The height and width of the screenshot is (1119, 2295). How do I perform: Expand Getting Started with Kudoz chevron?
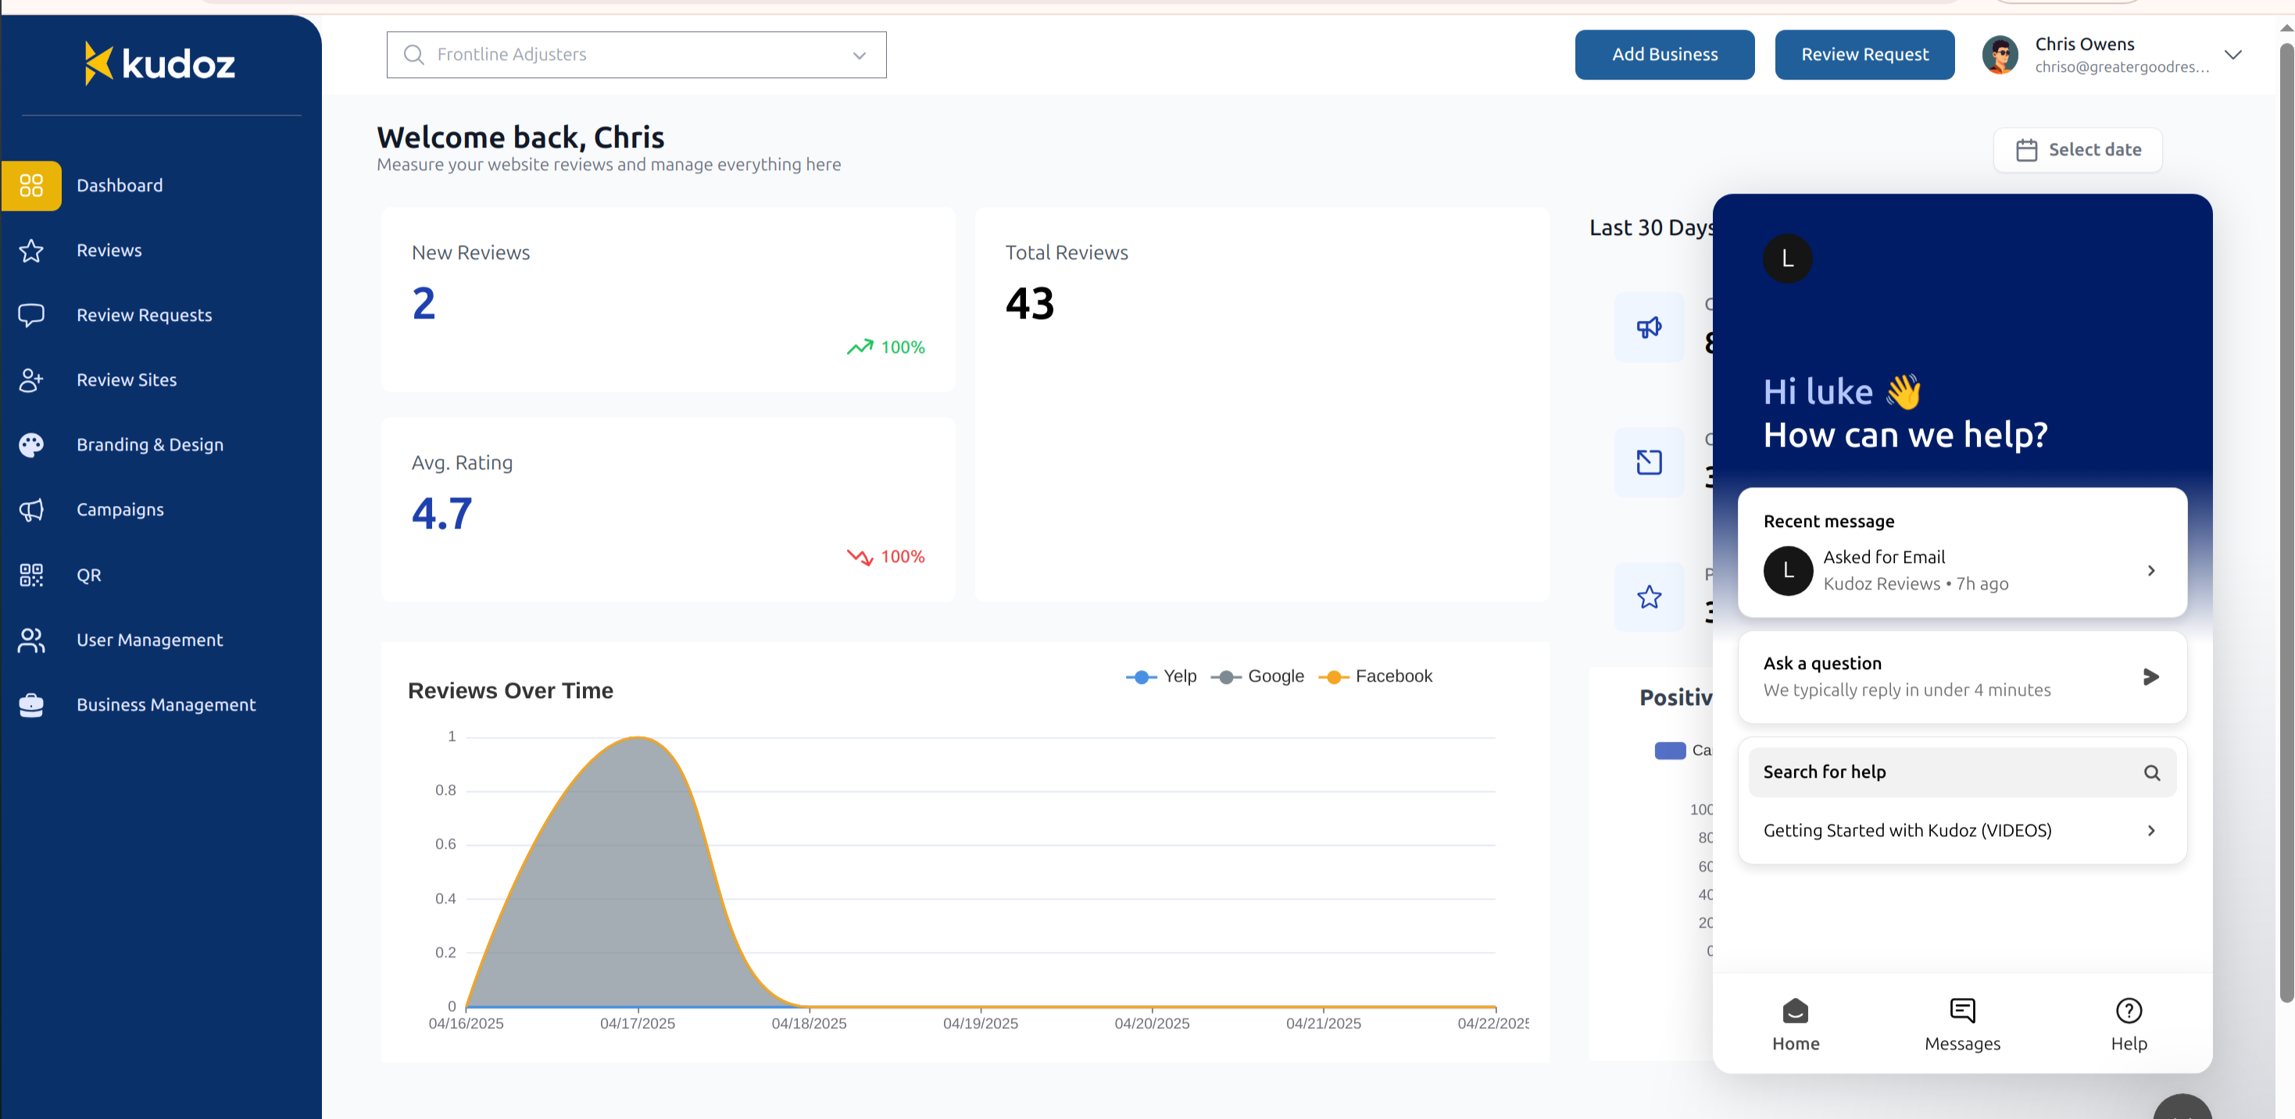[x=2150, y=831]
